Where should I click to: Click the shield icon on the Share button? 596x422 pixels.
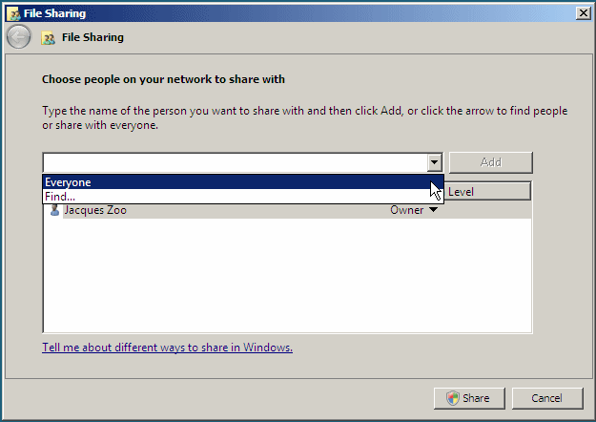[453, 398]
